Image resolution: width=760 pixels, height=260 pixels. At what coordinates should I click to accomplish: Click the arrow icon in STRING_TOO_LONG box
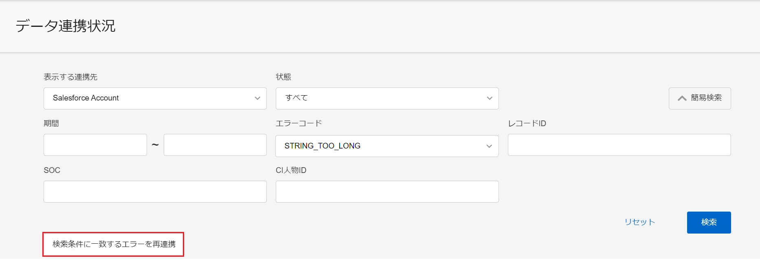[489, 146]
